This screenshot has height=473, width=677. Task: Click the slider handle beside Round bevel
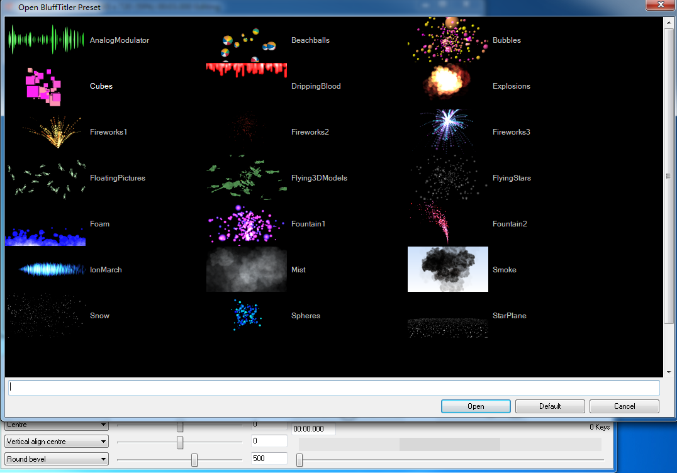point(194,460)
